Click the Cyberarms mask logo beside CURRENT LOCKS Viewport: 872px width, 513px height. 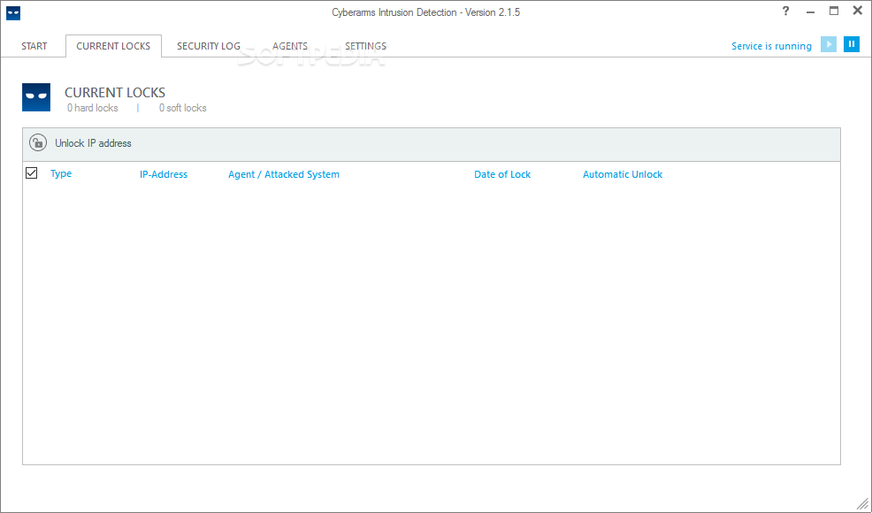(x=36, y=97)
